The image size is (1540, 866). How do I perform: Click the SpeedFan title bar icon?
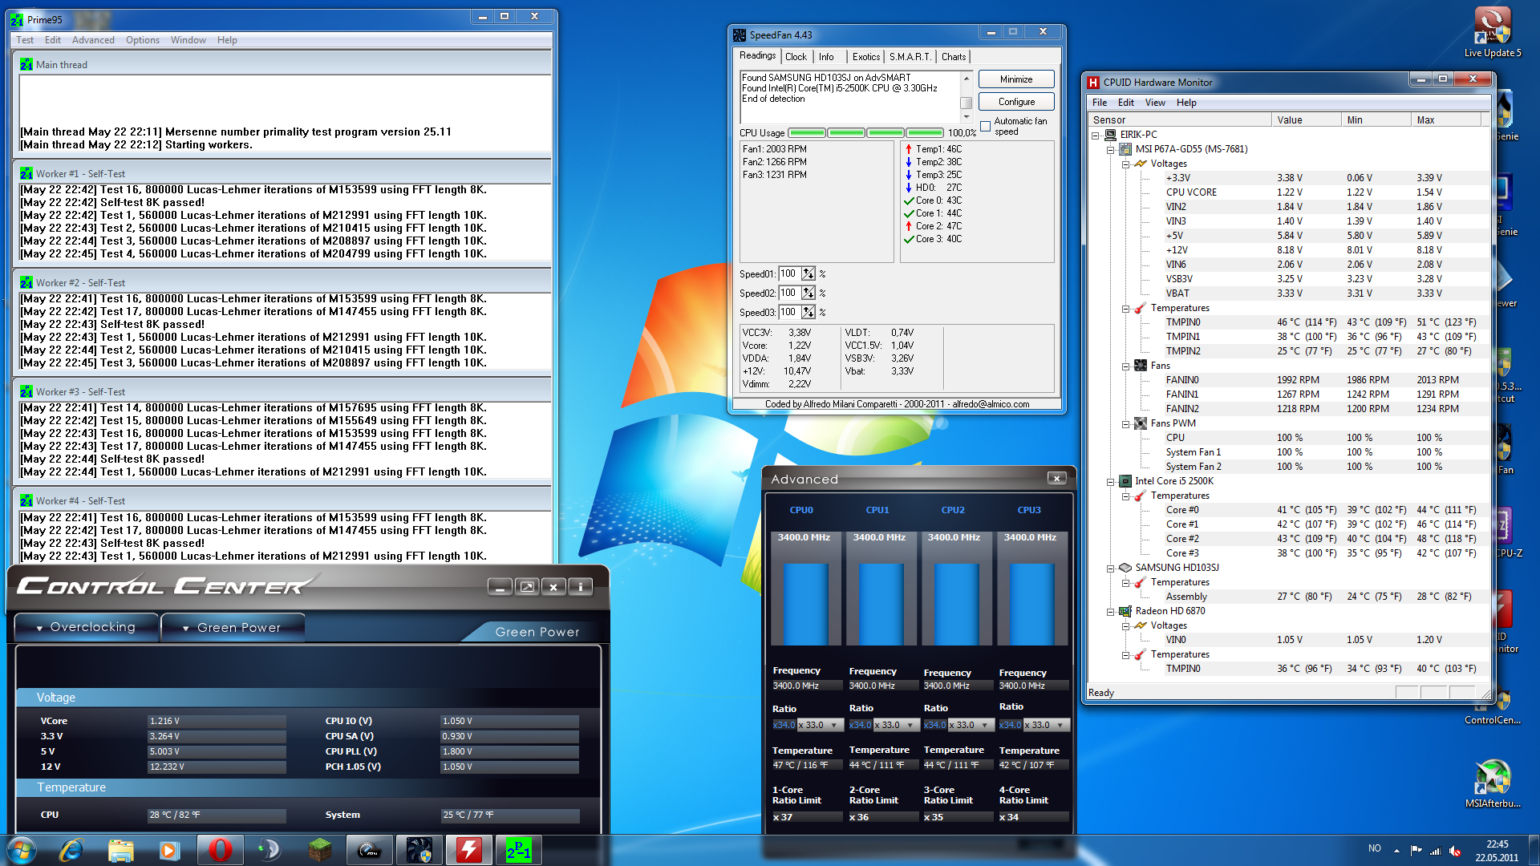click(x=740, y=34)
